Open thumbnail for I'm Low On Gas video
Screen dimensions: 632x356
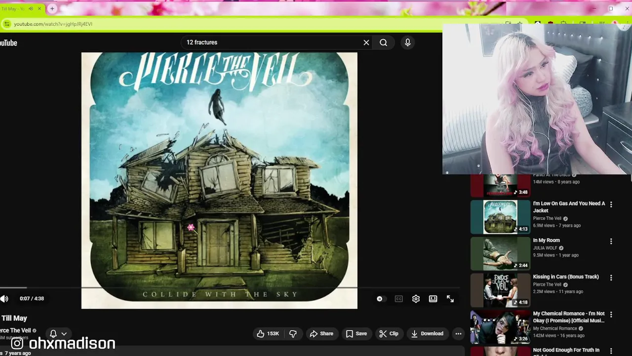click(500, 217)
